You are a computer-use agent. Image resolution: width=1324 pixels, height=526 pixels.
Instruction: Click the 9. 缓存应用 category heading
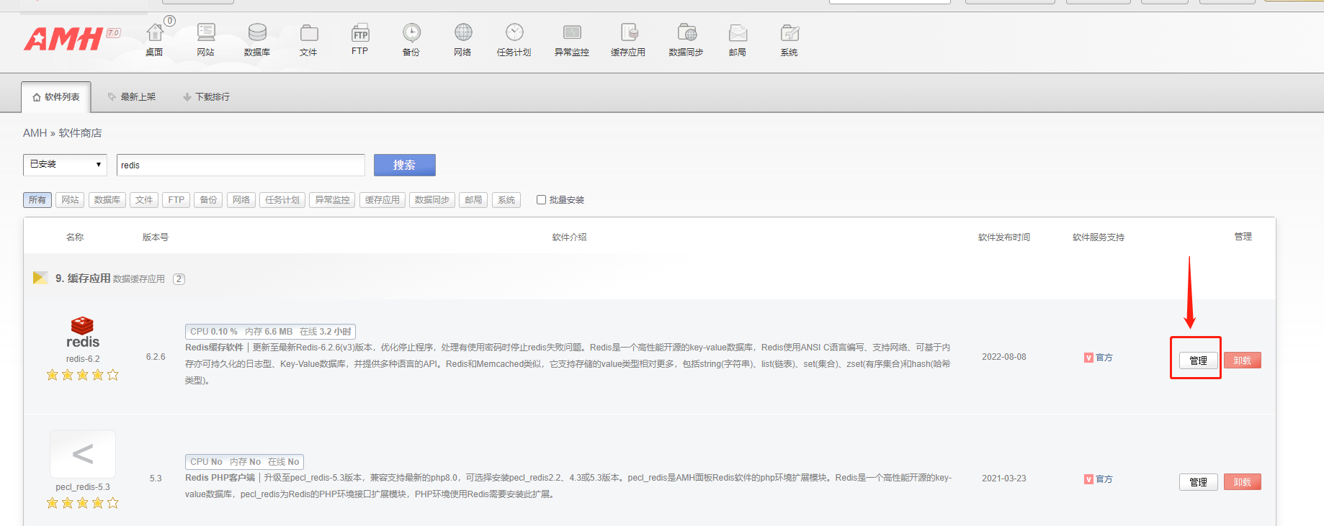point(83,278)
